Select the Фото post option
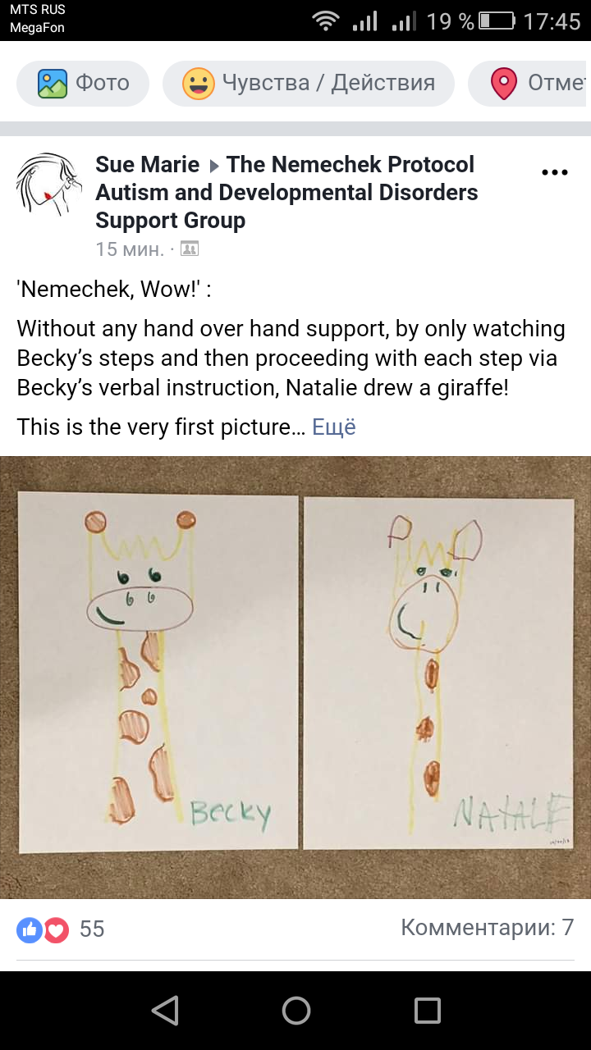591x1050 pixels. pos(83,84)
